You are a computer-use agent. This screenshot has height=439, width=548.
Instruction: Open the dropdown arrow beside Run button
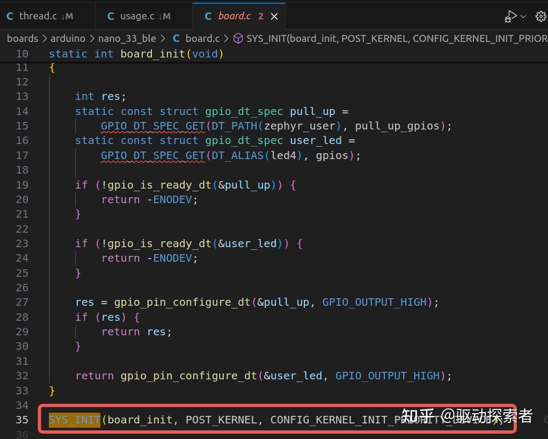pyautogui.click(x=523, y=17)
